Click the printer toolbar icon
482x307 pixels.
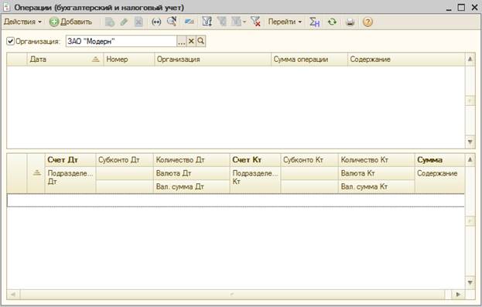point(350,22)
